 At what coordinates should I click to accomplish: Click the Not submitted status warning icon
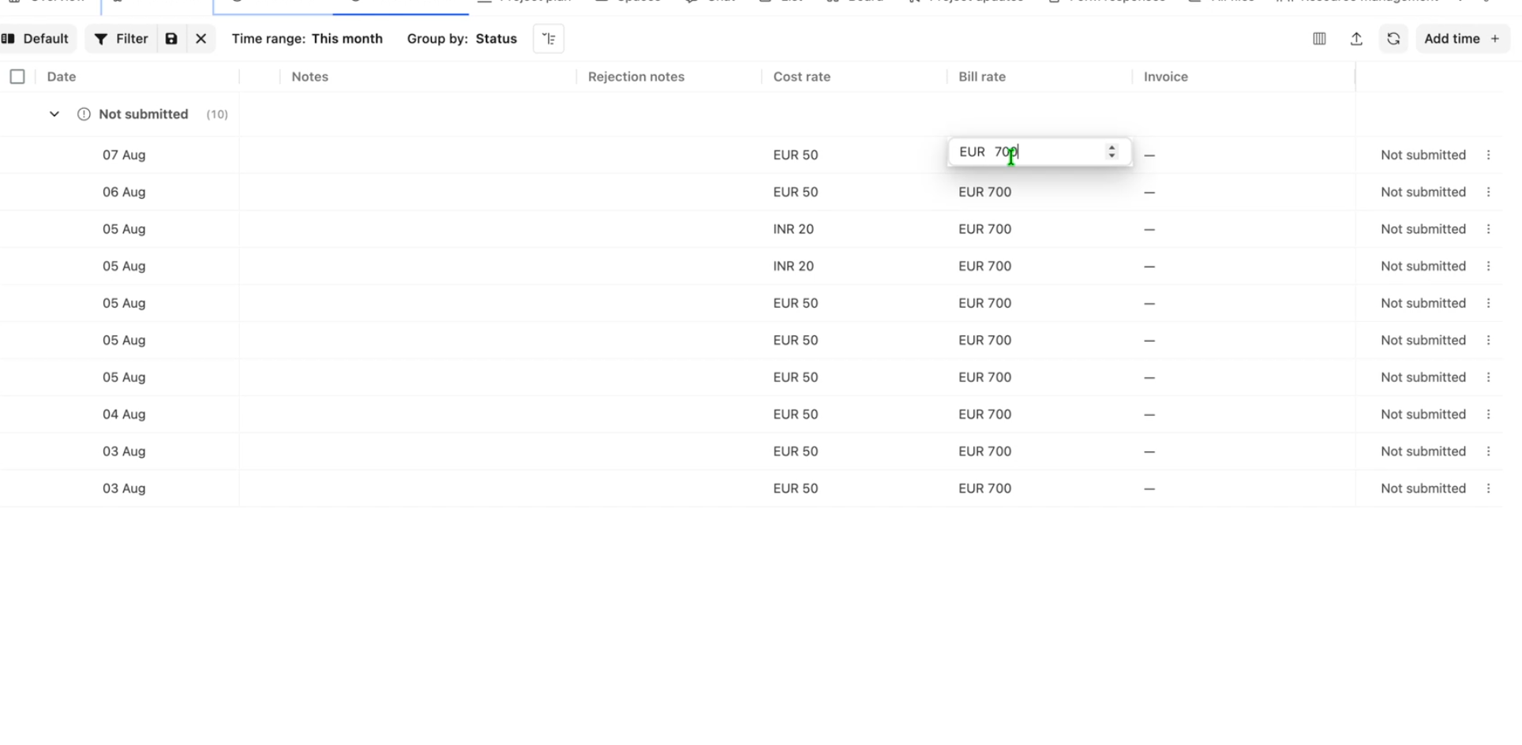[84, 114]
